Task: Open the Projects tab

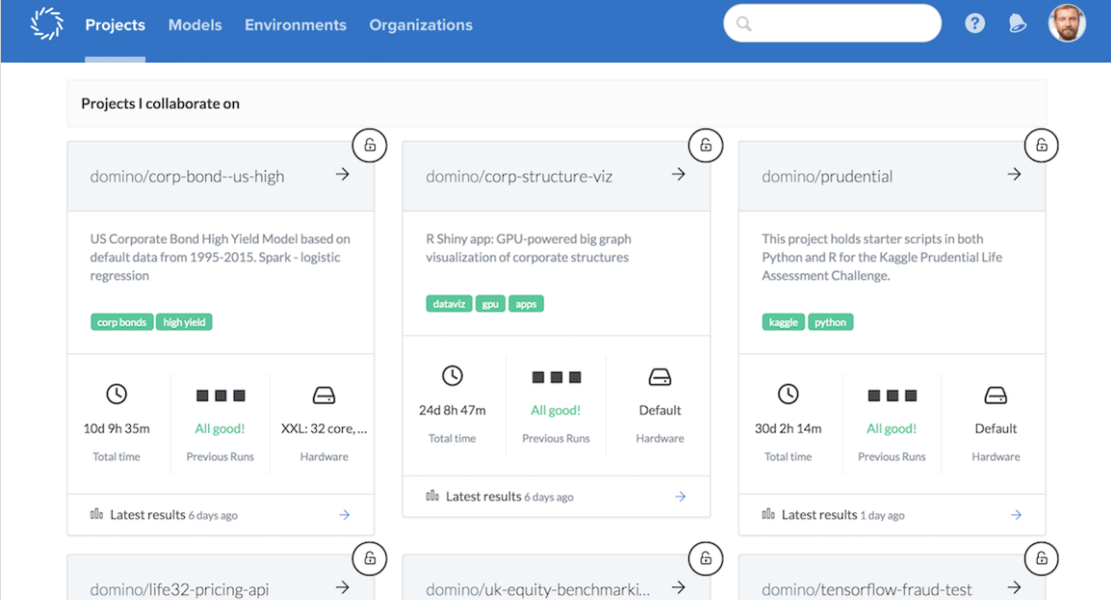Action: point(115,25)
